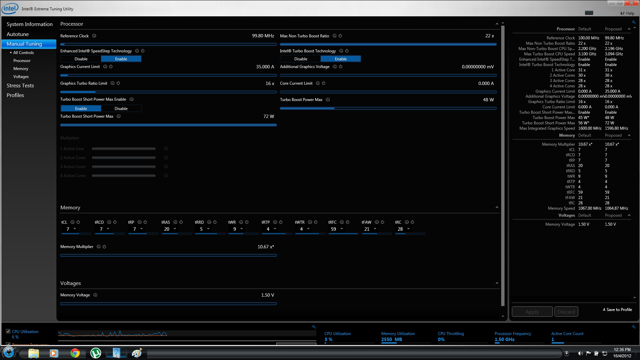Image resolution: width=640 pixels, height=360 pixels.
Task: Open System Information in the sidebar
Action: coord(29,24)
